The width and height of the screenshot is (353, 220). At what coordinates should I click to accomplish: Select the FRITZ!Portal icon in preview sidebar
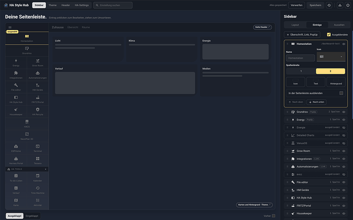[x=37, y=97]
